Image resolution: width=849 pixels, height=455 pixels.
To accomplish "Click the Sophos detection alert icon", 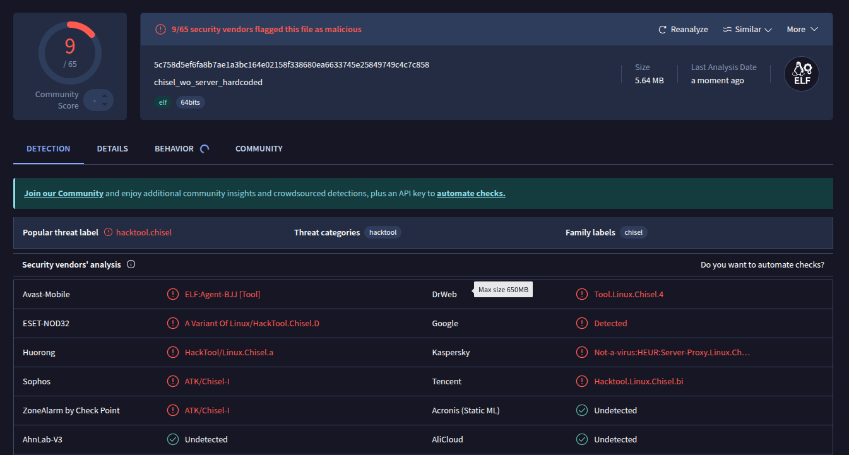I will point(172,381).
